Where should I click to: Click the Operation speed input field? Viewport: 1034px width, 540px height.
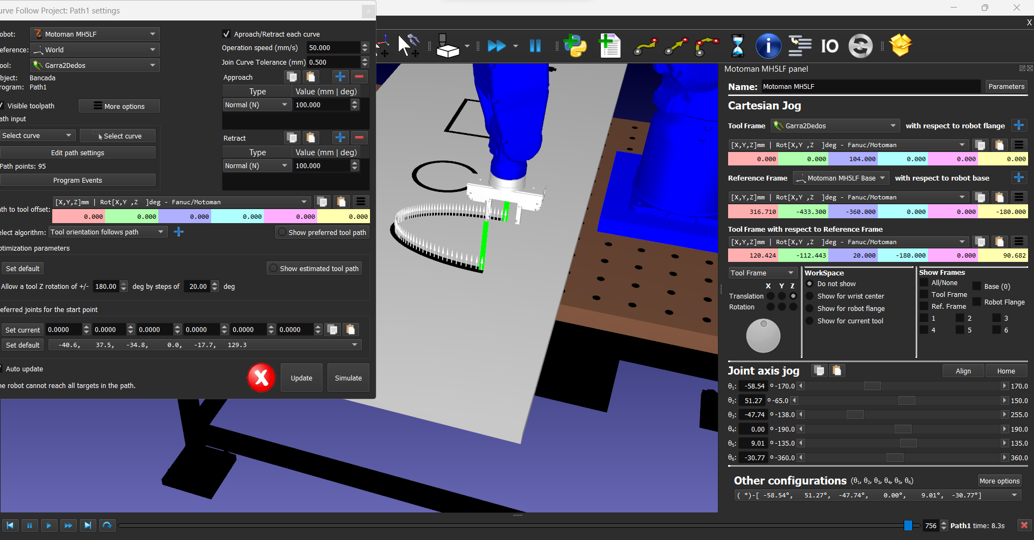point(332,48)
